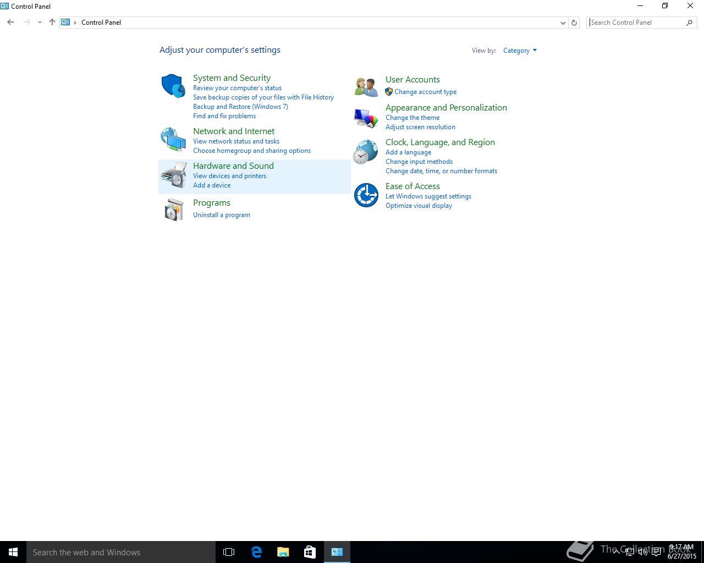Click View devices and printers
The height and width of the screenshot is (563, 704).
pyautogui.click(x=229, y=176)
